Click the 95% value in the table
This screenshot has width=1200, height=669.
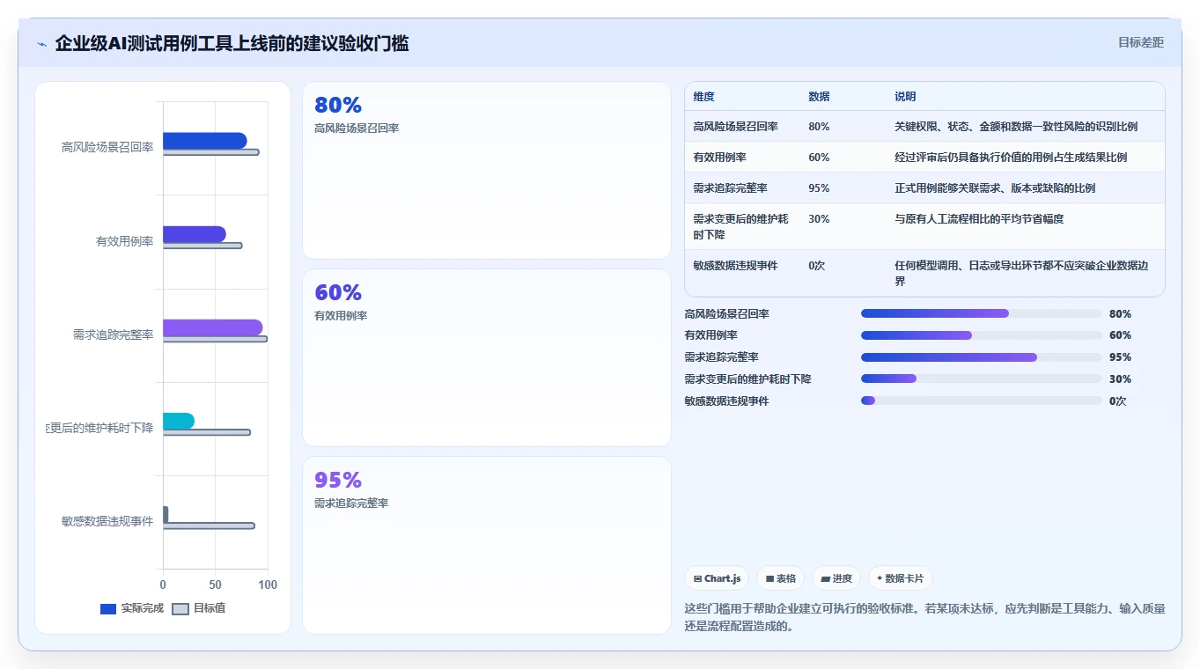tap(819, 188)
